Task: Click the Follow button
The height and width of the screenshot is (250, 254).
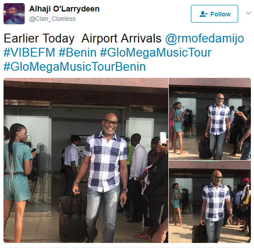Action: tap(214, 14)
